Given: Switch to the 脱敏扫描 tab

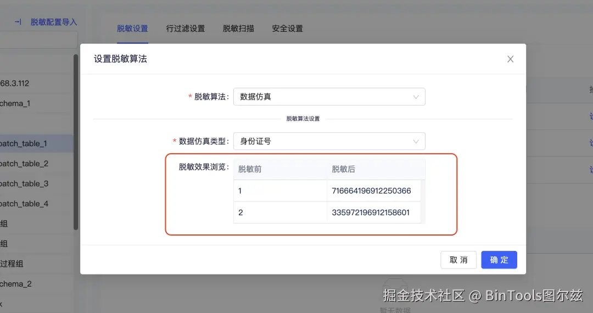Looking at the screenshot, I should (238, 29).
